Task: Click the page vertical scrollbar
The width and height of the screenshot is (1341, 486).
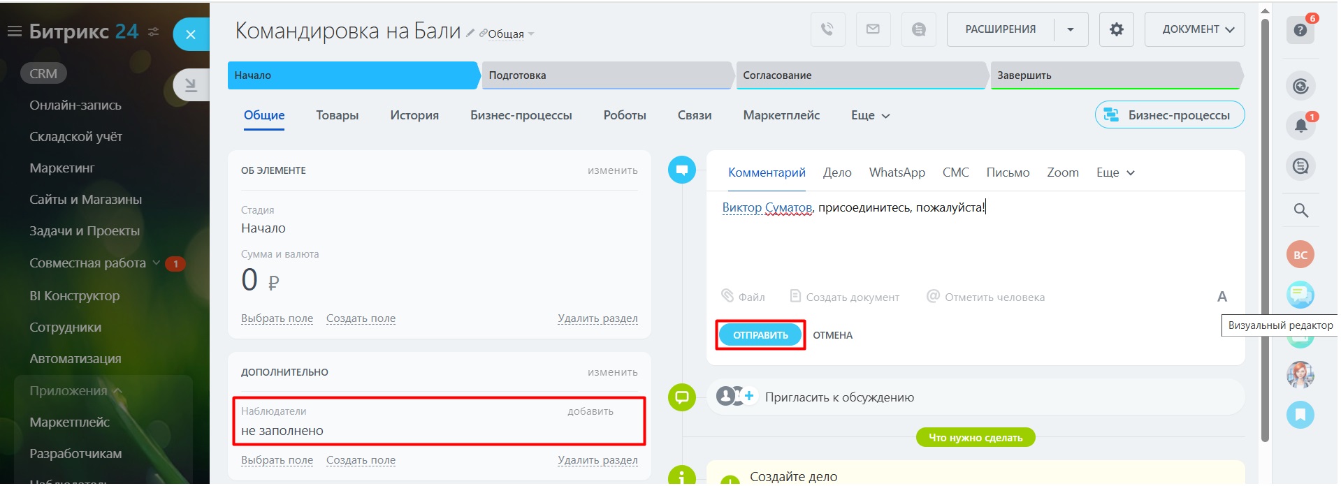Action: click(1265, 230)
